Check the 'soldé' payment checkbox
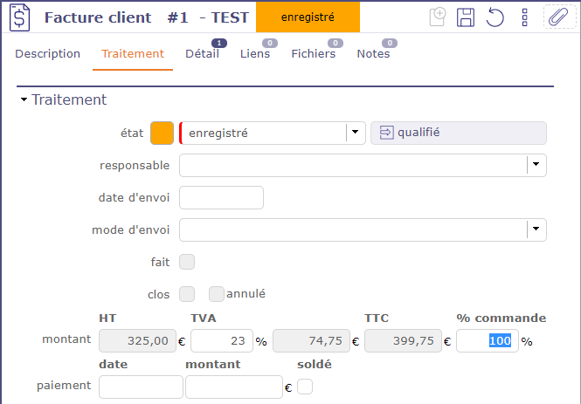 coord(305,386)
